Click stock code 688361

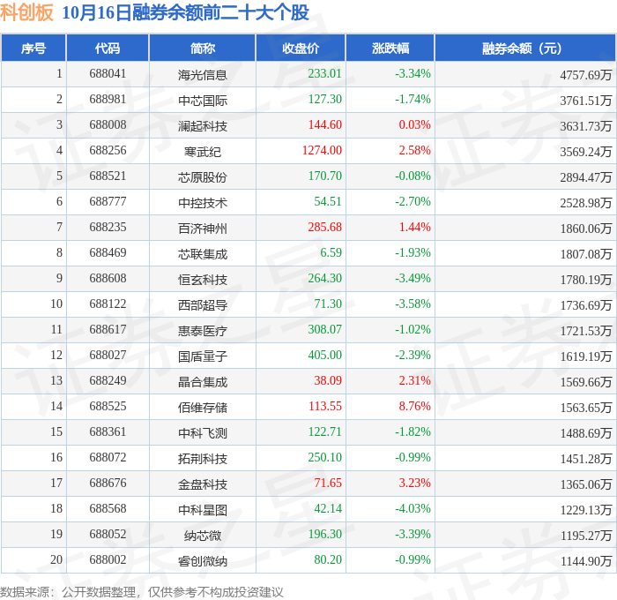coord(108,432)
